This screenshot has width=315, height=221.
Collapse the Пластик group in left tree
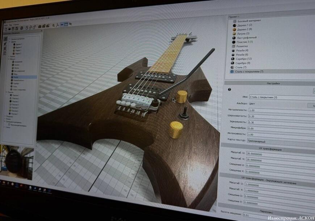pyautogui.click(x=7, y=92)
